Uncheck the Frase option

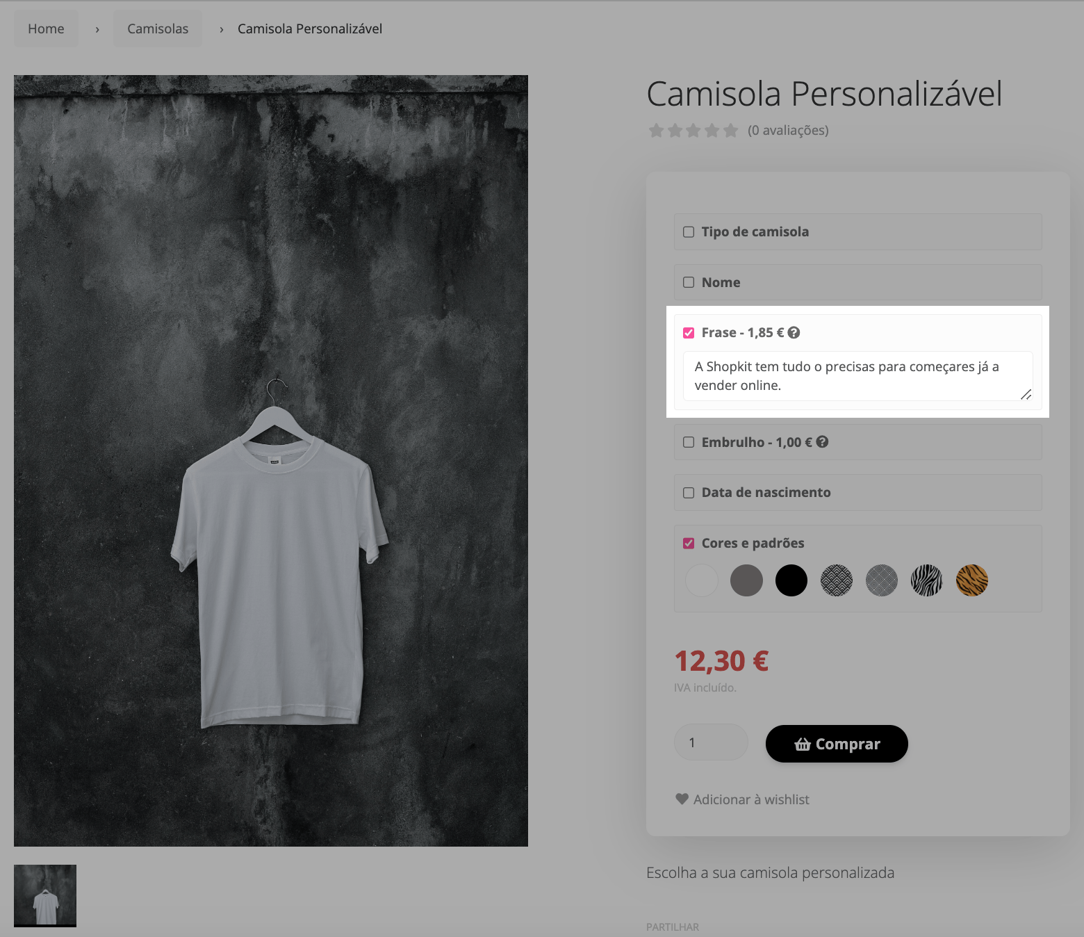(x=689, y=333)
